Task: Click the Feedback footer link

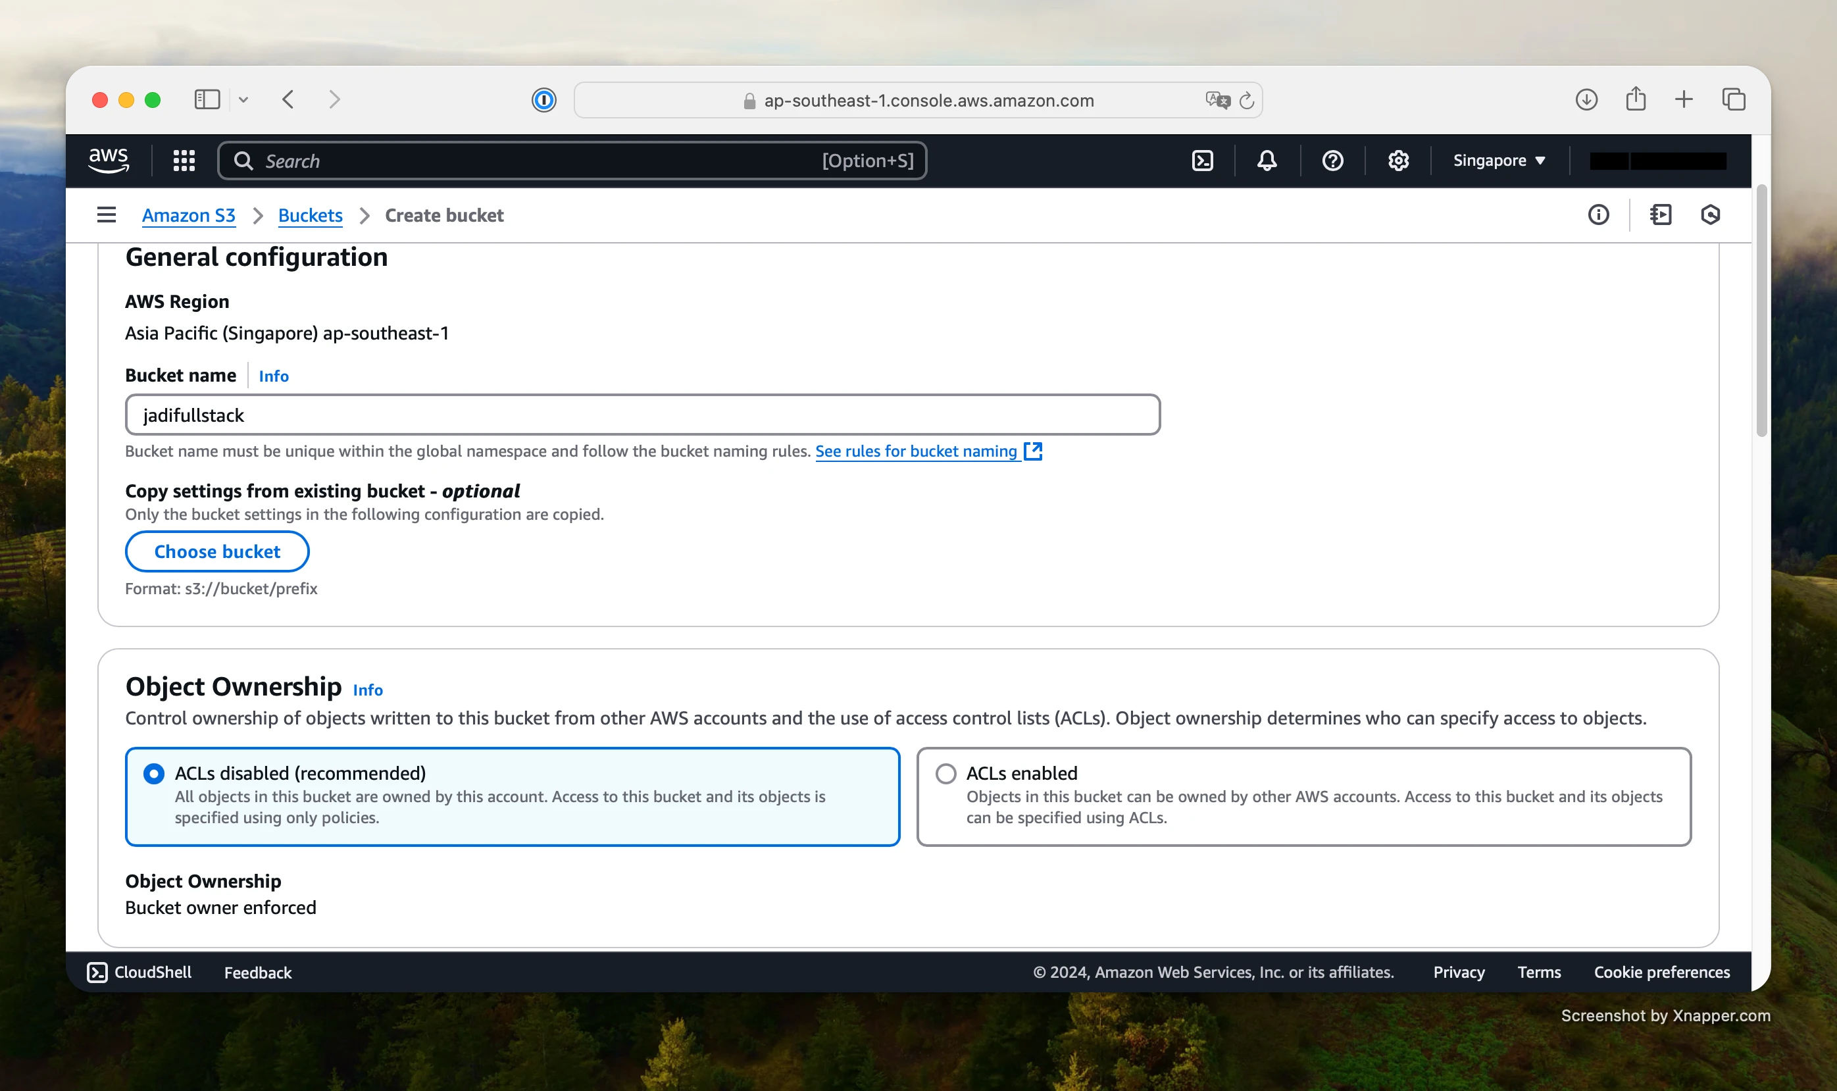Action: coord(257,973)
